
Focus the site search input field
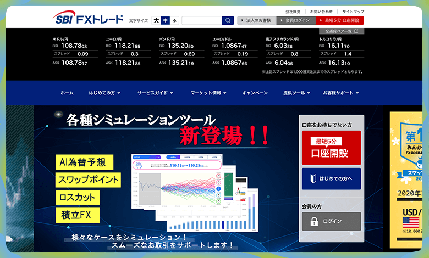pos(202,20)
